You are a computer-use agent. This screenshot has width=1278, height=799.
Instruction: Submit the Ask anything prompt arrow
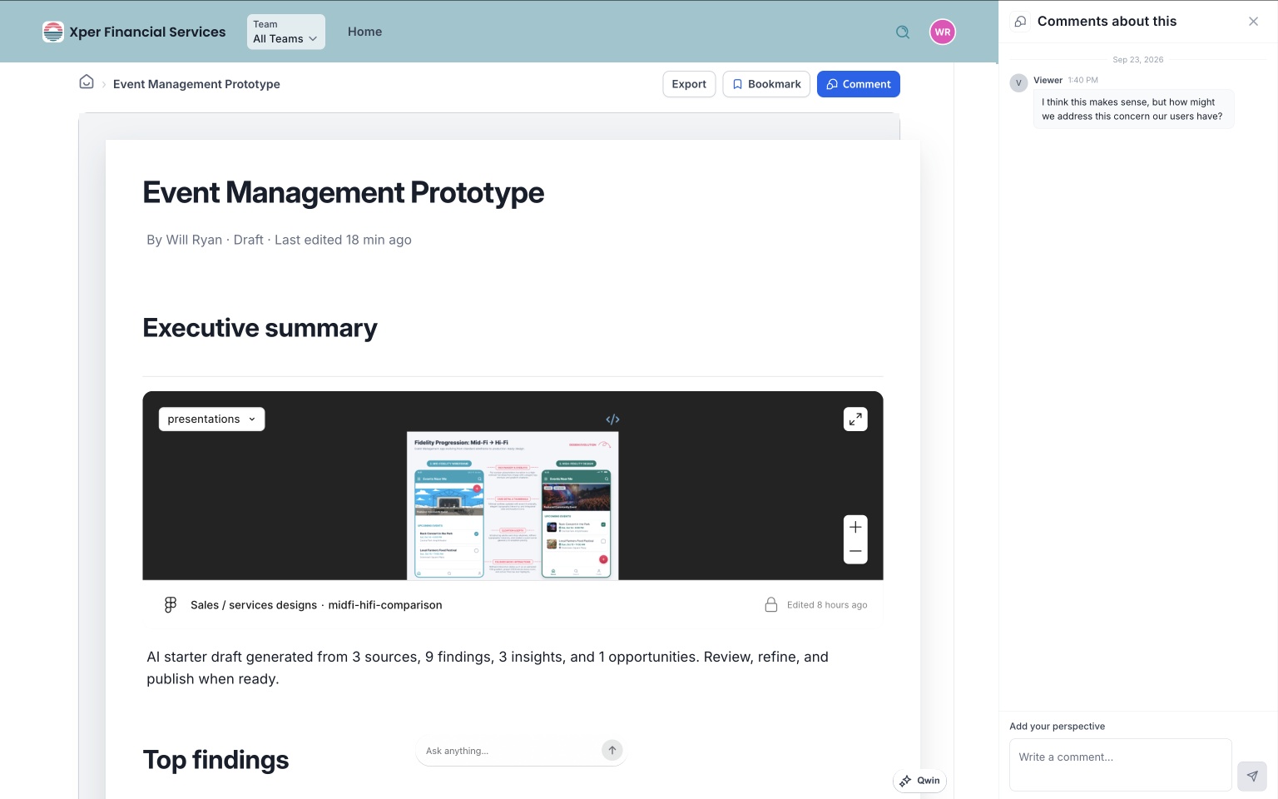[612, 750]
